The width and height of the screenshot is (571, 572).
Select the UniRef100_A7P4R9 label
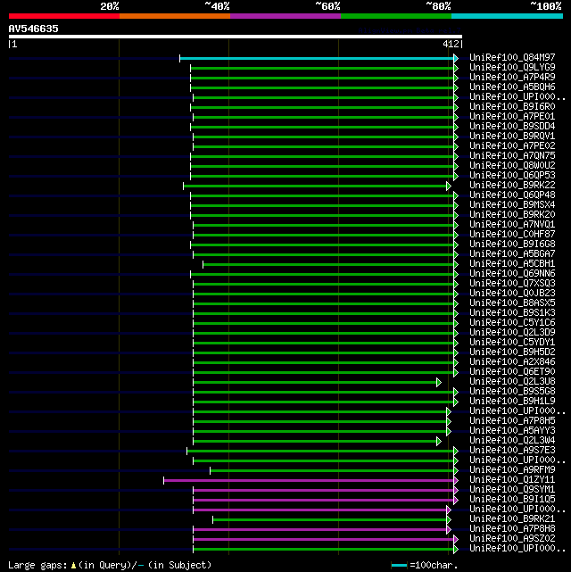512,78
